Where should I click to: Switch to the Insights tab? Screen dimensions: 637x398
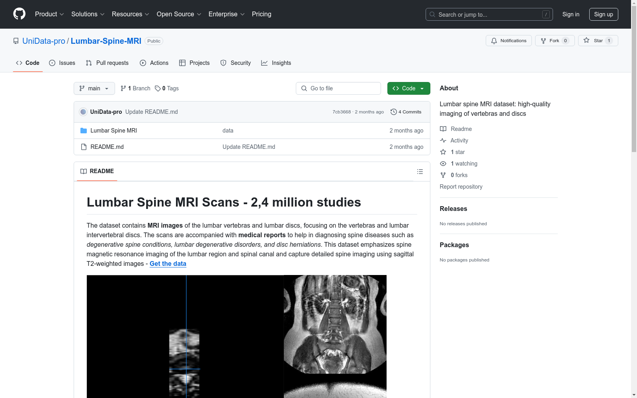coord(276,63)
